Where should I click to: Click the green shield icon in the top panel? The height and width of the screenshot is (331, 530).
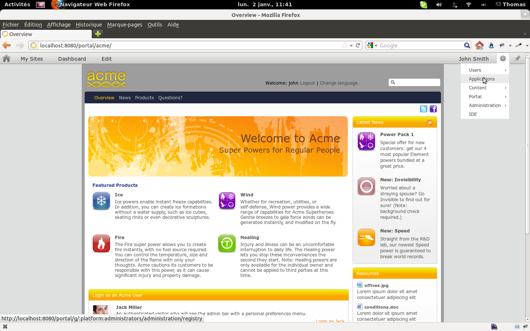[424, 4]
